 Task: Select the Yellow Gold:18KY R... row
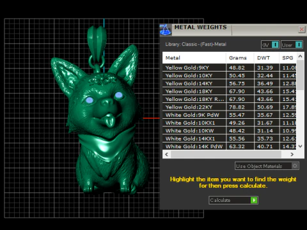pos(229,99)
